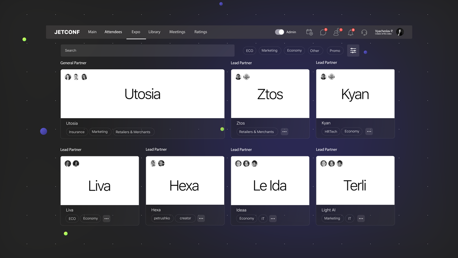Click the JETCONF logo
Screen dimensions: 458x258
pyautogui.click(x=67, y=32)
